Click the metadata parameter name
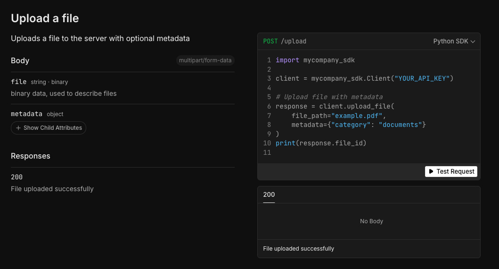This screenshot has width=499, height=269. [26, 114]
